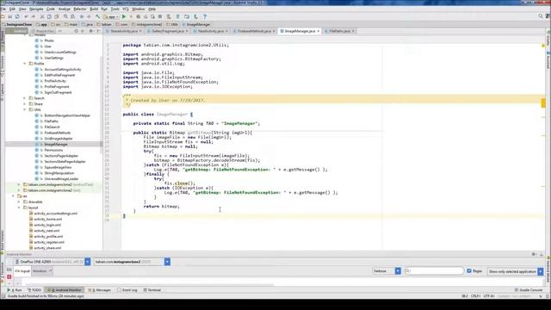Image resolution: width=551 pixels, height=310 pixels.
Task: Open the TODO tool window button
Action: click(34, 290)
